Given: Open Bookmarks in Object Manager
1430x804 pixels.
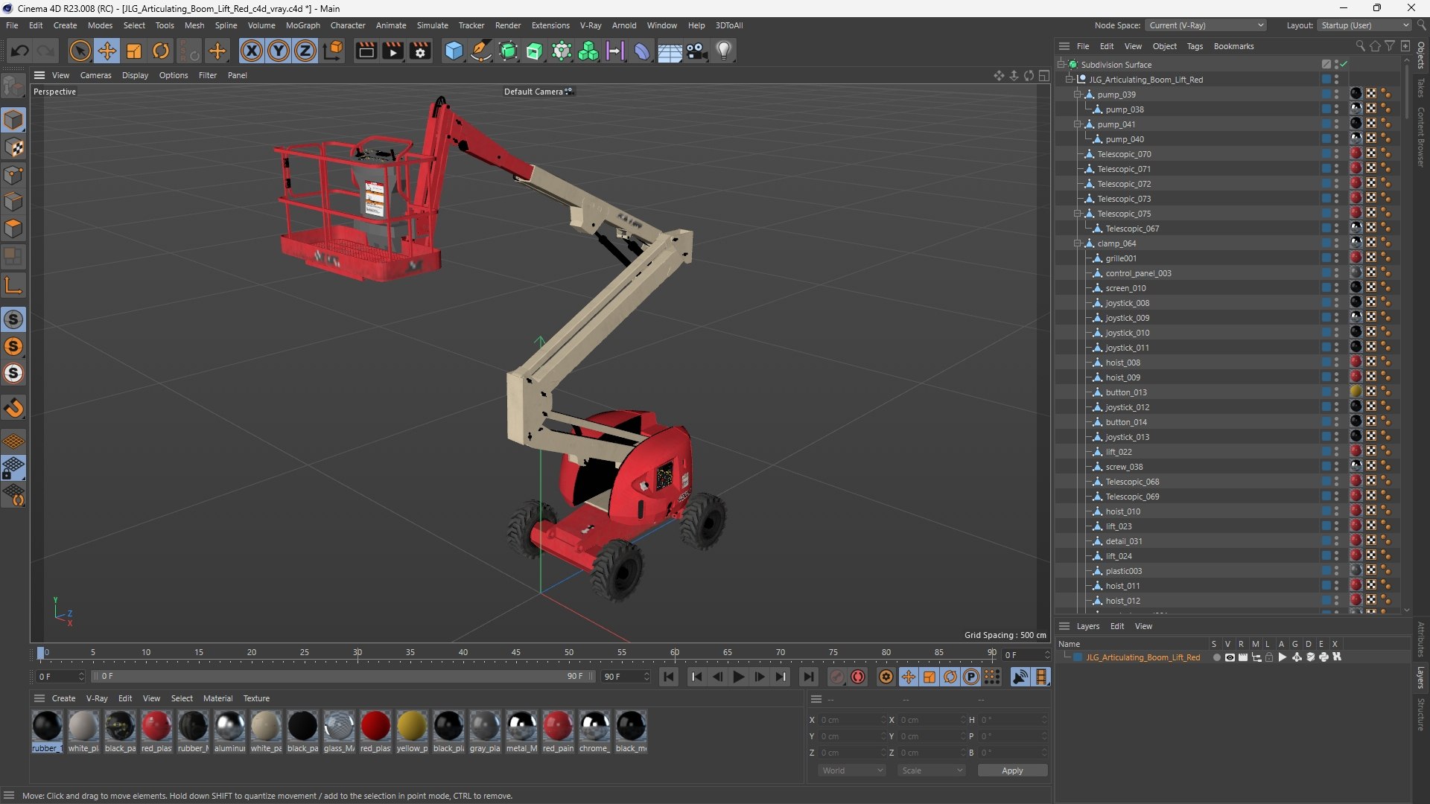Looking at the screenshot, I should click(x=1233, y=46).
